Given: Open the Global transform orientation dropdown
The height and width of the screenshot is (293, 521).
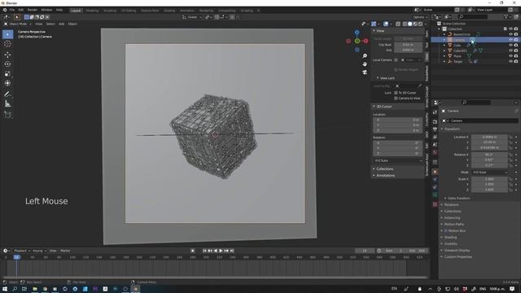Looking at the screenshot, I should pyautogui.click(x=192, y=17).
